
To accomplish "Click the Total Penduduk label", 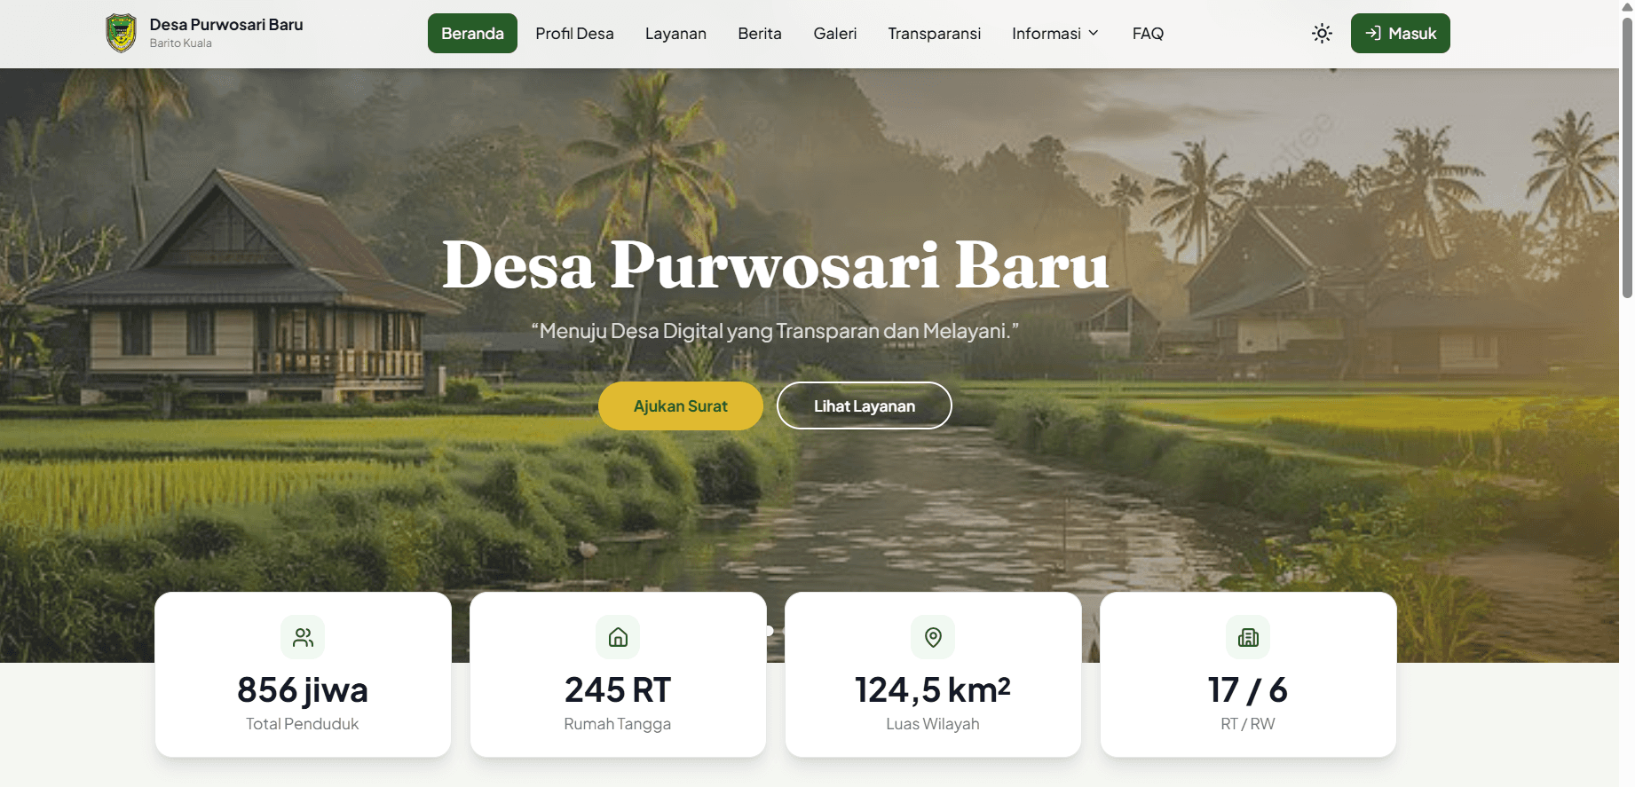I will pyautogui.click(x=303, y=724).
